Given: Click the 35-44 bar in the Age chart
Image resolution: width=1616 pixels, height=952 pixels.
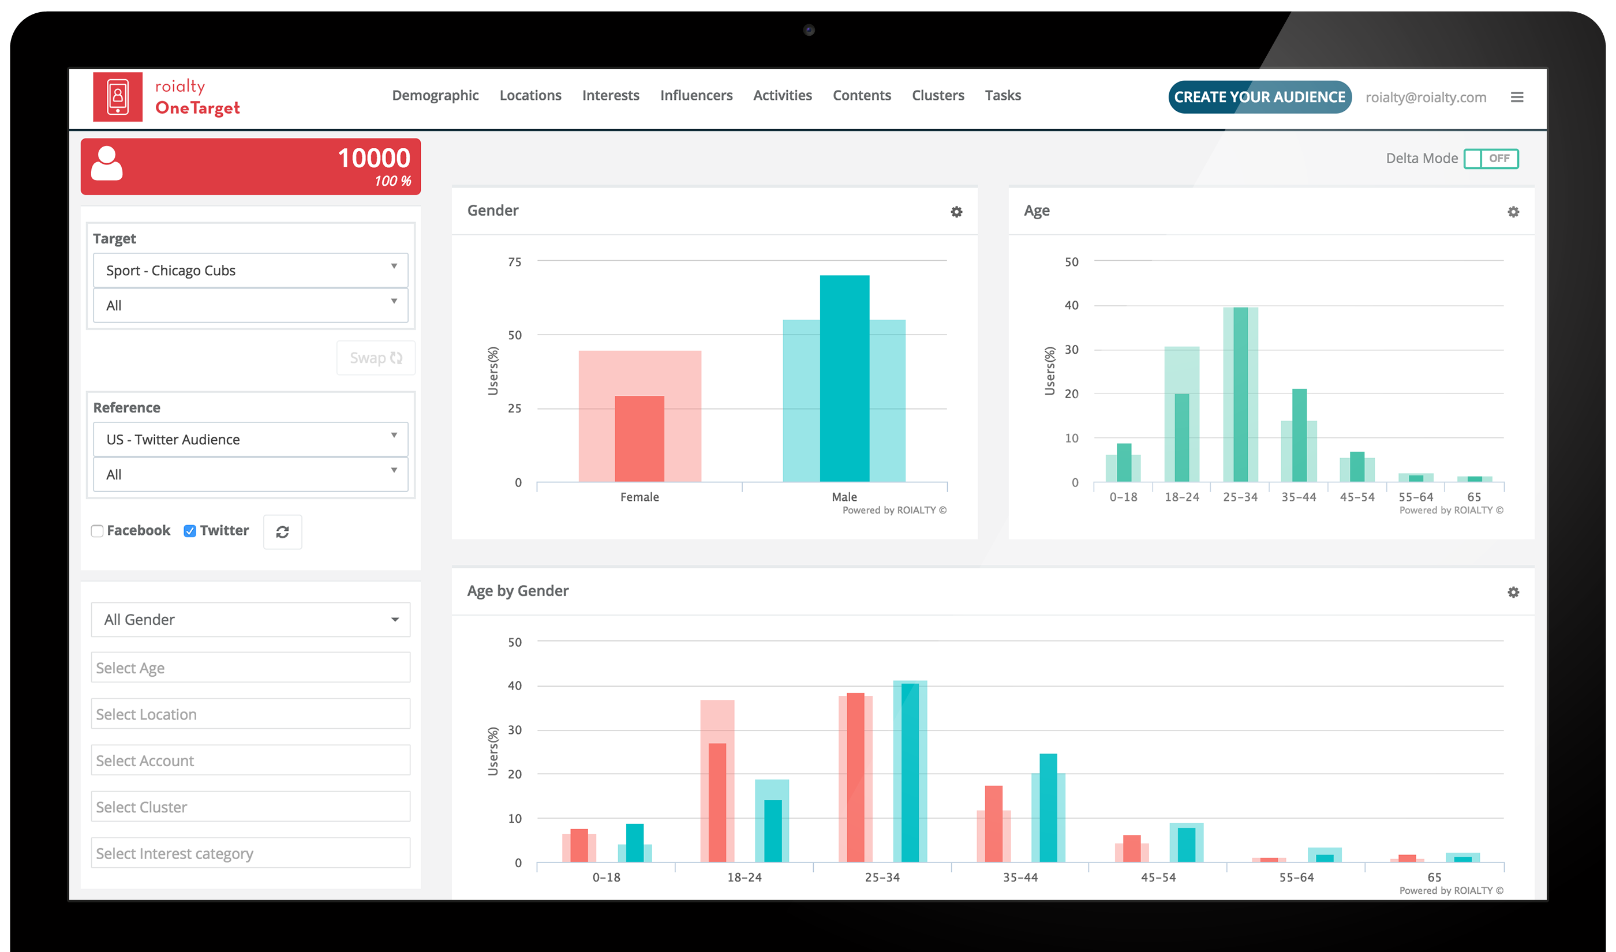Looking at the screenshot, I should 1299,435.
